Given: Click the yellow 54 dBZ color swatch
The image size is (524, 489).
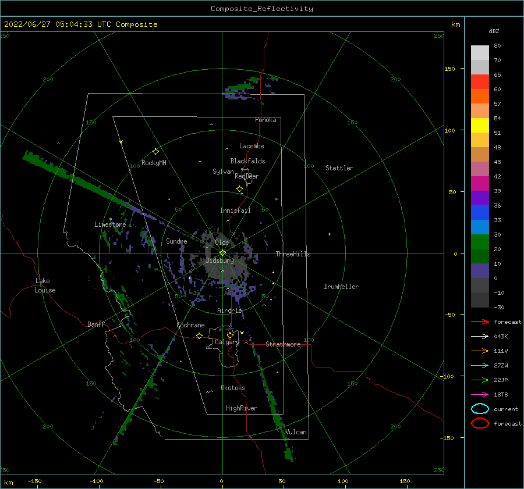Looking at the screenshot, I should point(480,125).
